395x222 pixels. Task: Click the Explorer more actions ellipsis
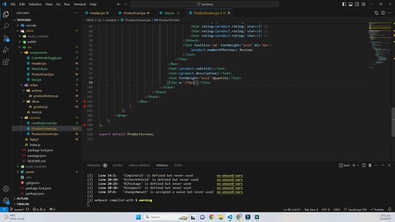(76, 13)
